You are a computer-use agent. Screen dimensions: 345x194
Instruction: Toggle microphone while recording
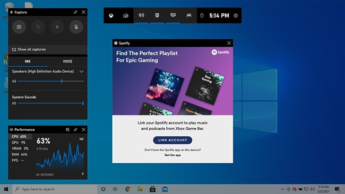tap(76, 27)
